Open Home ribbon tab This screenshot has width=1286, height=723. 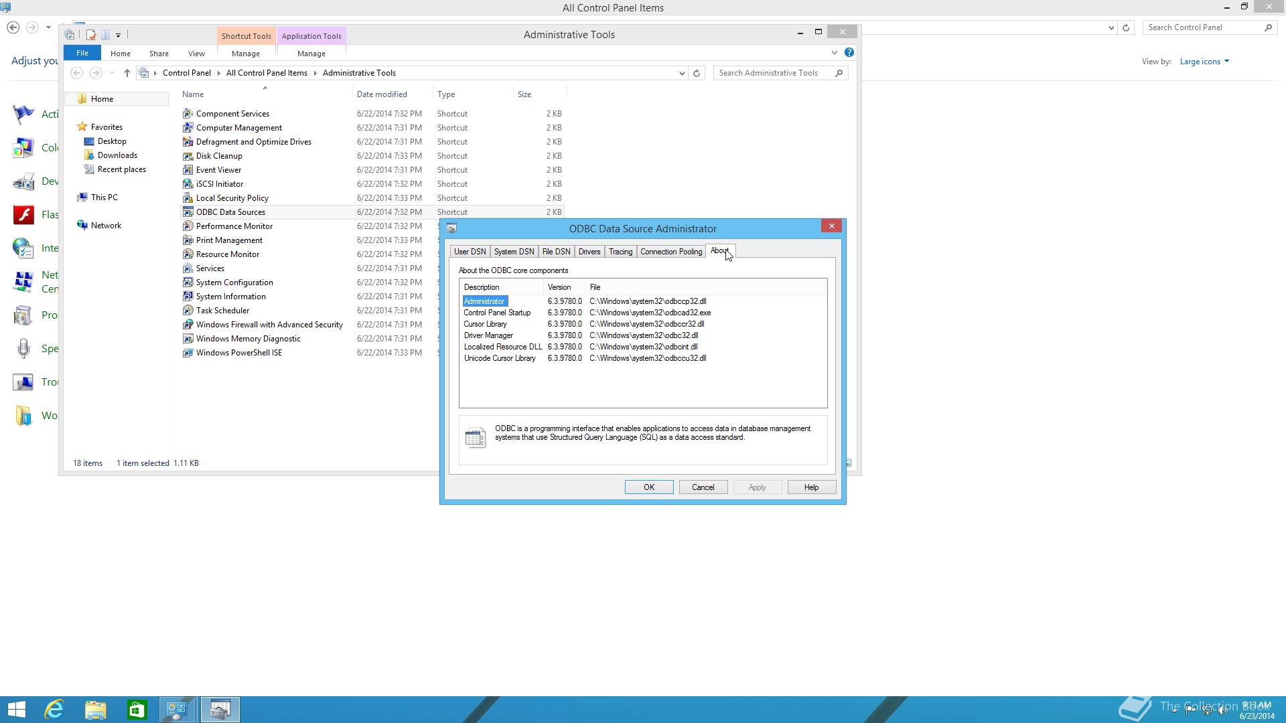click(121, 54)
